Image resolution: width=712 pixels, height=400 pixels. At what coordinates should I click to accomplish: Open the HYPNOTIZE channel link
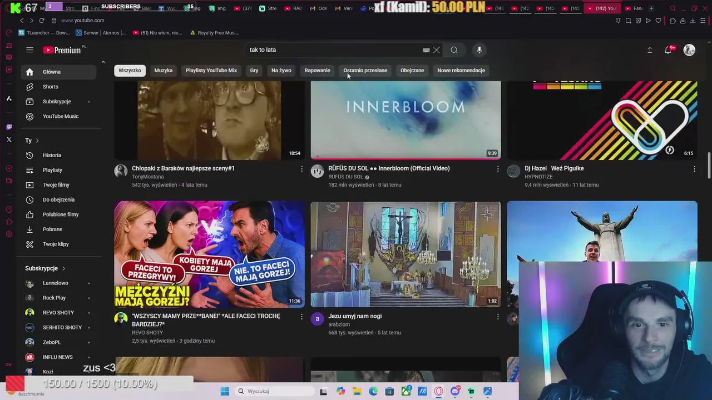pyautogui.click(x=538, y=177)
